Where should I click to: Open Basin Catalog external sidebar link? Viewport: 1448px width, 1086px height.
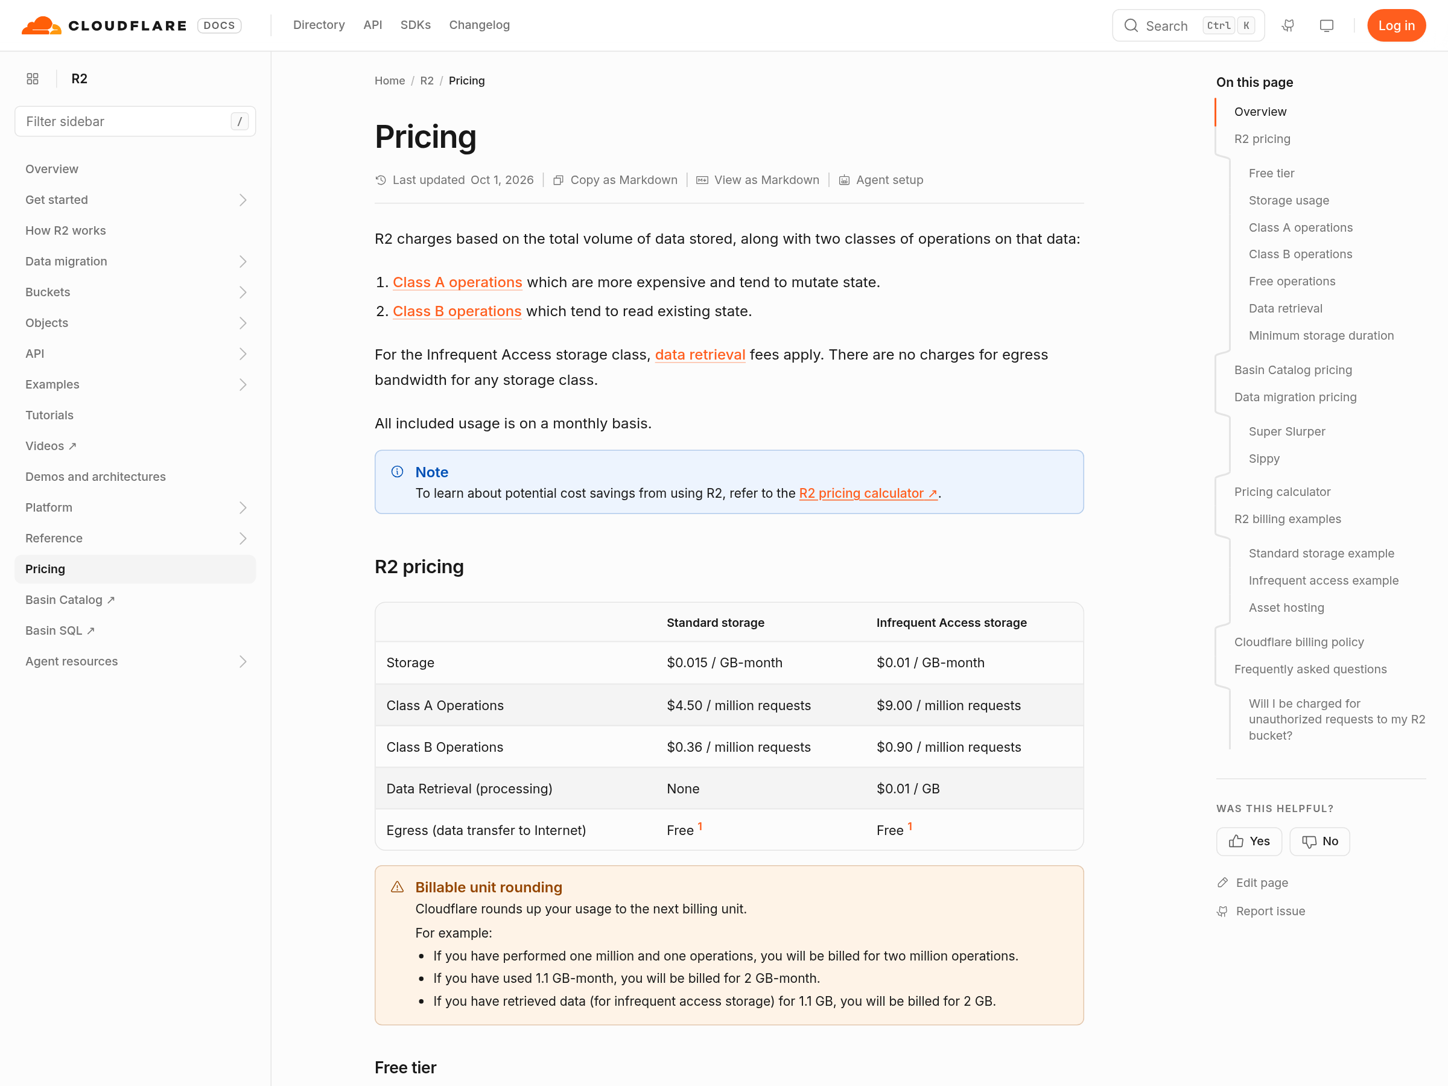click(70, 600)
